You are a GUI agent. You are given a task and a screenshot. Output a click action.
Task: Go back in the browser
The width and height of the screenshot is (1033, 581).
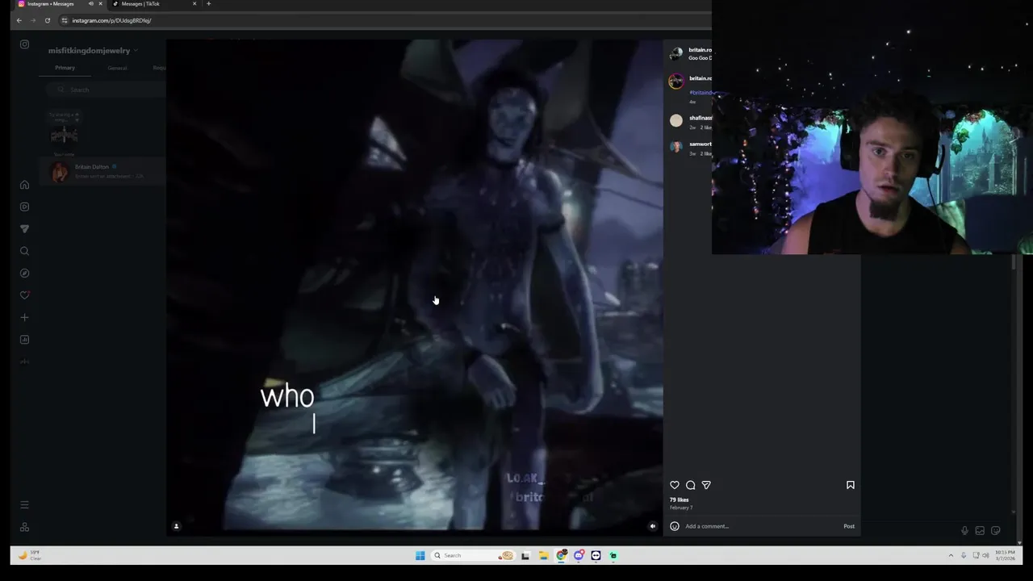19,20
